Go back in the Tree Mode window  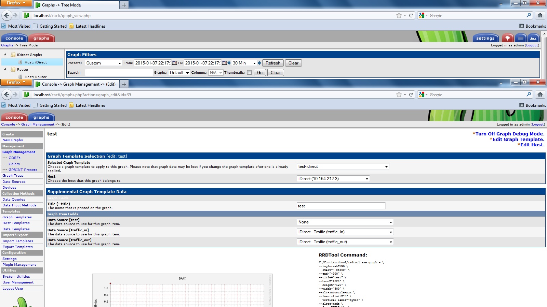(7, 15)
